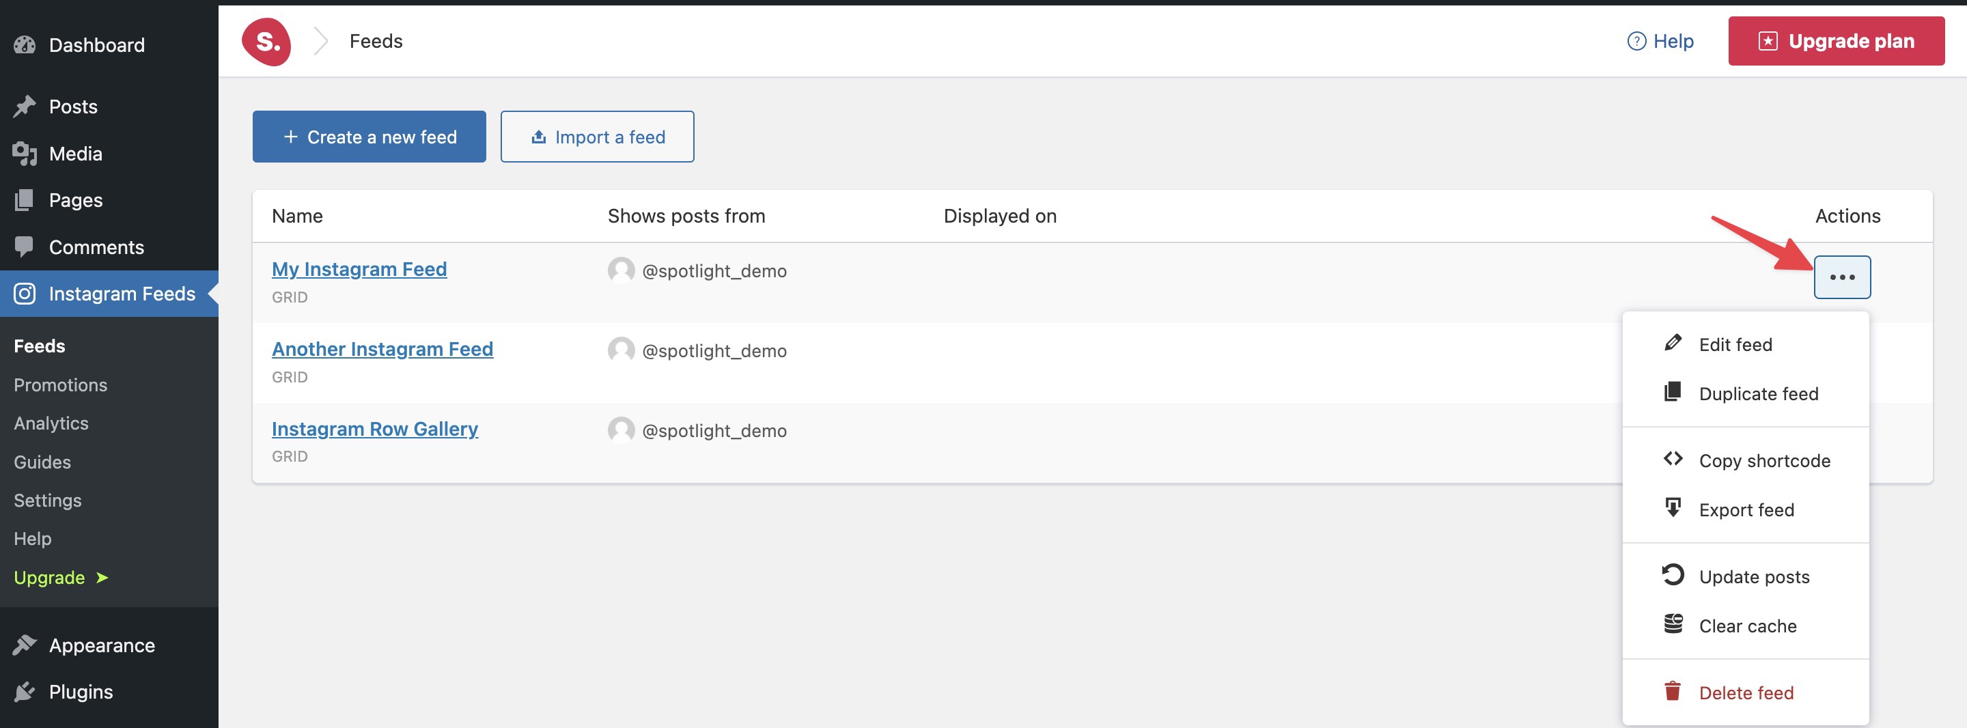Click the Instagram Feeds camera icon
This screenshot has height=728, width=1967.
click(x=25, y=294)
